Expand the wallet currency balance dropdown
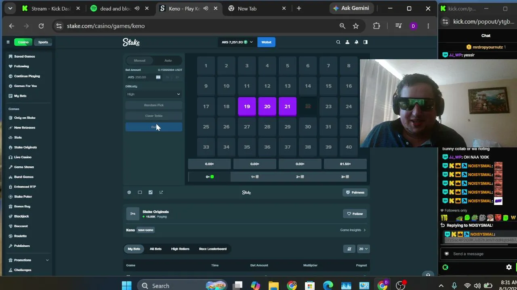 click(x=237, y=42)
